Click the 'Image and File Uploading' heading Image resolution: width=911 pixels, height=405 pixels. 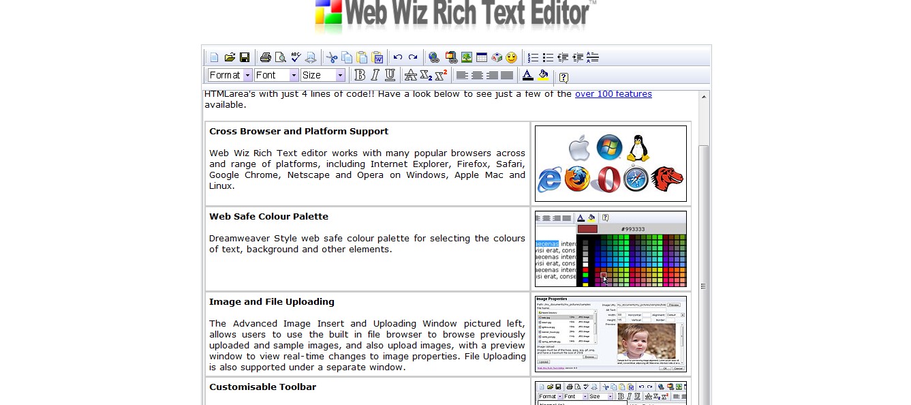pos(272,301)
